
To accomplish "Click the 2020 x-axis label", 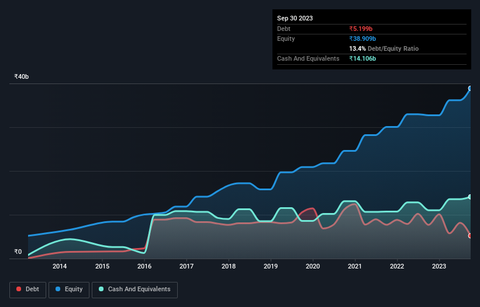I will [313, 266].
